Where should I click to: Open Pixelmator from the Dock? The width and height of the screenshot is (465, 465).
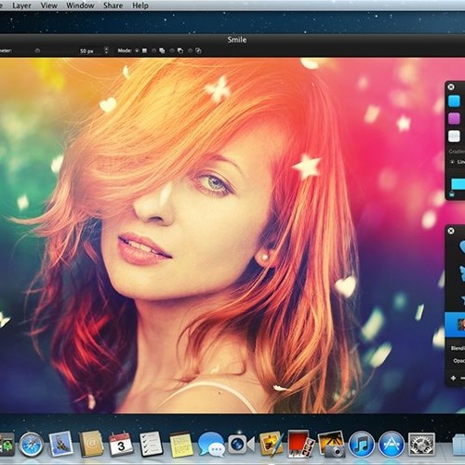point(272,444)
